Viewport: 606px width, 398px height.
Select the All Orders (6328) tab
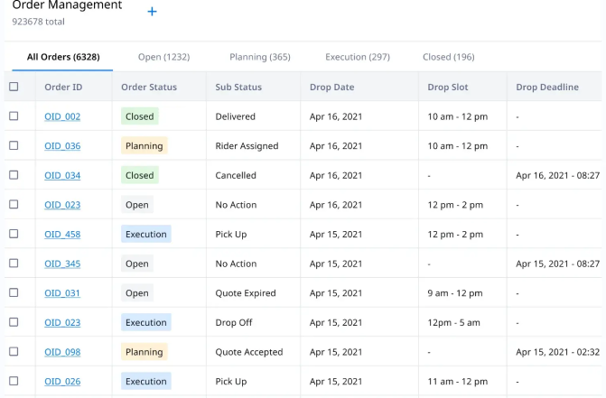(61, 57)
